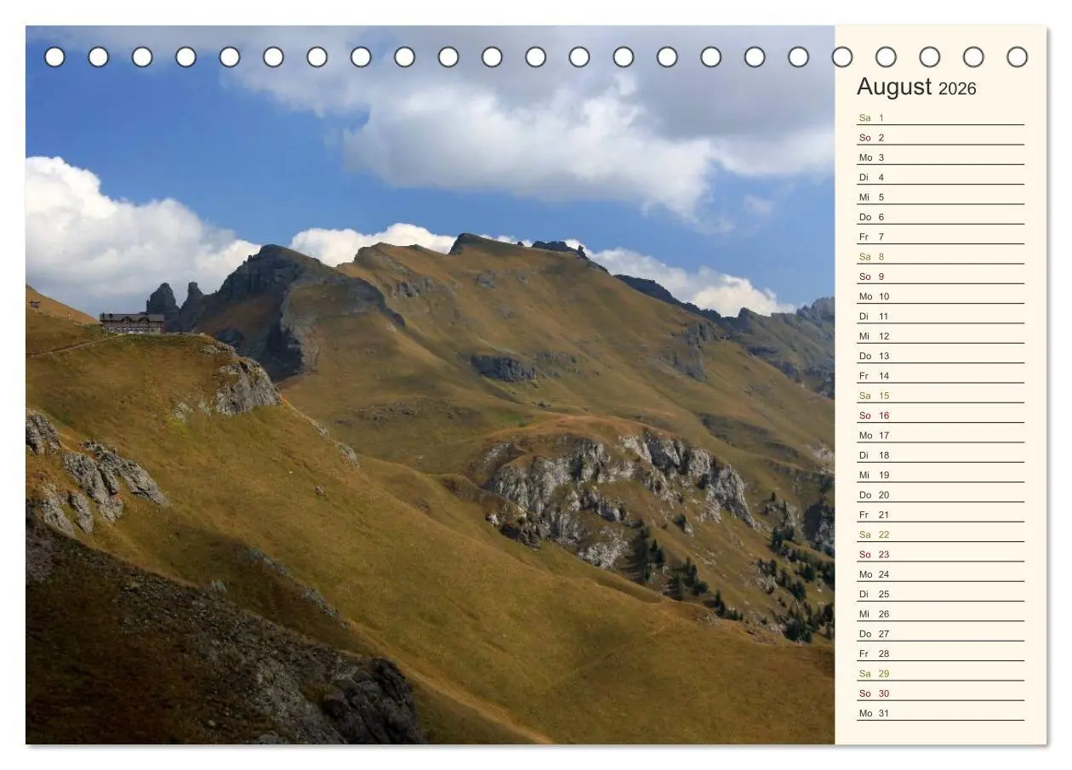The width and height of the screenshot is (1072, 770).
Task: Select the row 'Sa 22'
Action: point(940,534)
